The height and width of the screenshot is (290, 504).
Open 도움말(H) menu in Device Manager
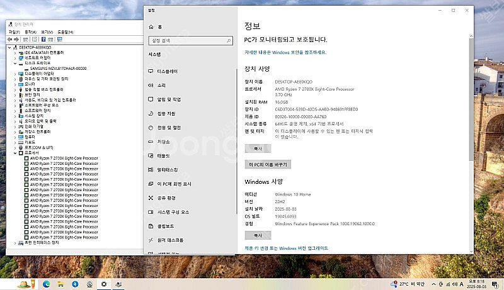66,32
